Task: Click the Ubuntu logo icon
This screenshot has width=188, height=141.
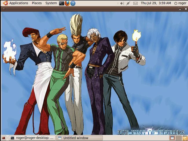Action: coord(5,3)
